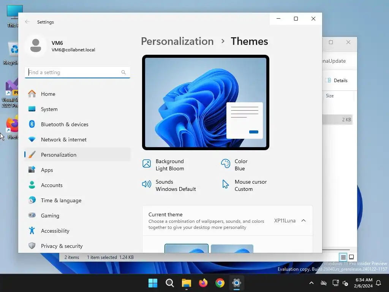The width and height of the screenshot is (389, 292).
Task: Click the VM6 user avatar icon
Action: 36,46
